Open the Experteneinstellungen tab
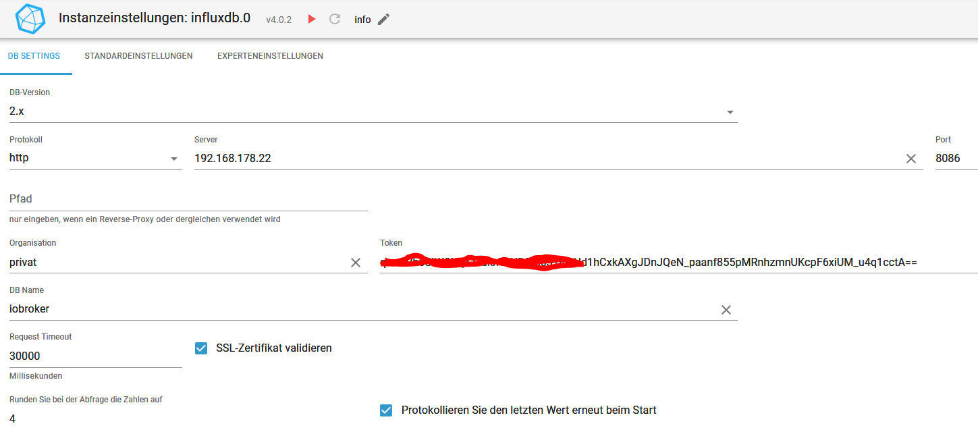The image size is (978, 430). [270, 56]
